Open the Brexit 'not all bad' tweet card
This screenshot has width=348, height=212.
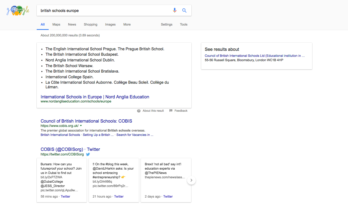[166, 180]
